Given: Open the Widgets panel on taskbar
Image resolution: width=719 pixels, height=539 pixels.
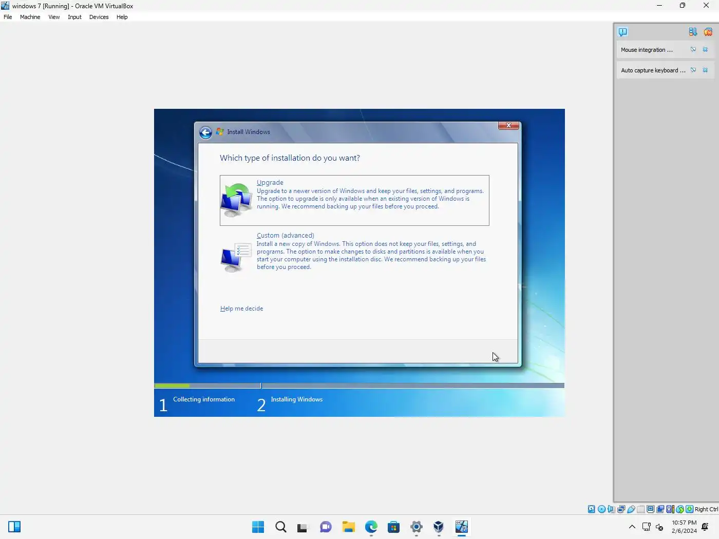Looking at the screenshot, I should [x=14, y=527].
